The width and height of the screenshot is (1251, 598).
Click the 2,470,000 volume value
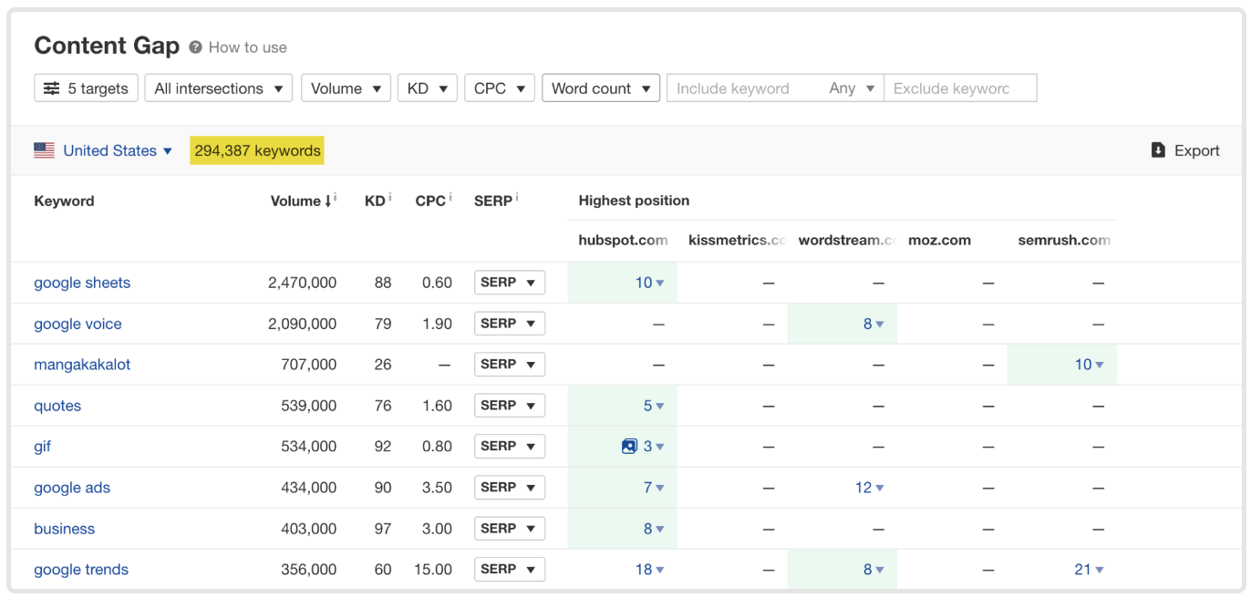point(302,283)
